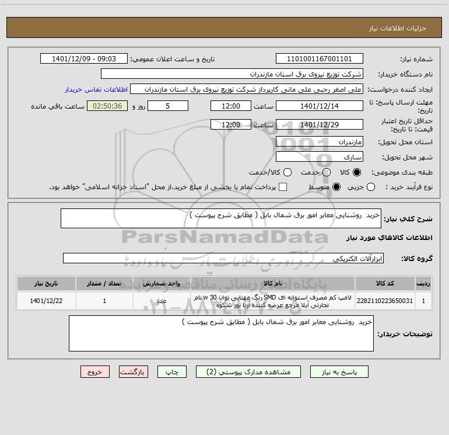This screenshot has height=435, width=449.
Task: Click the استان محل تحویل field مازندران
Action: pyautogui.click(x=320, y=142)
